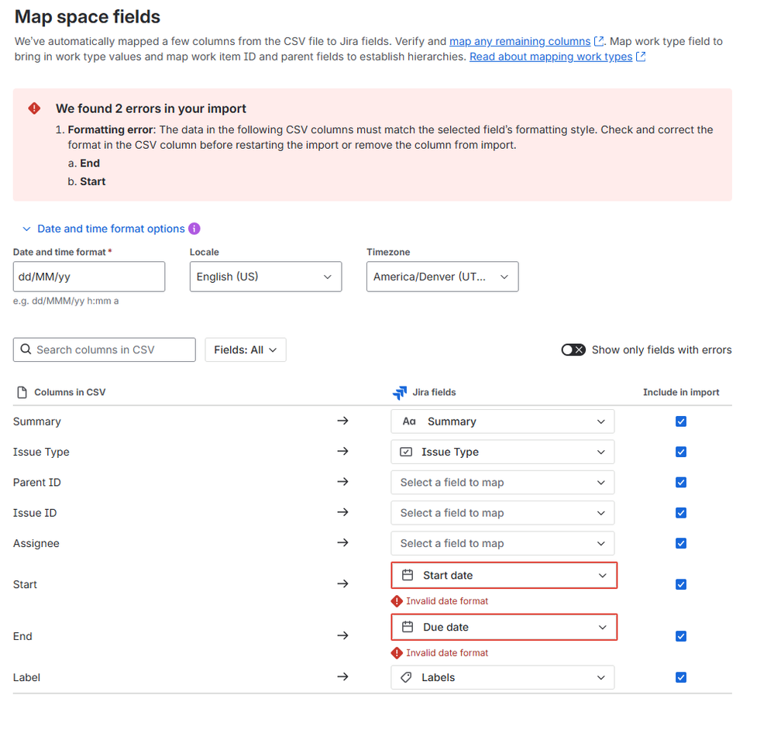The width and height of the screenshot is (774, 733).
Task: Uncheck Include in import for the Label row
Action: pyautogui.click(x=680, y=676)
